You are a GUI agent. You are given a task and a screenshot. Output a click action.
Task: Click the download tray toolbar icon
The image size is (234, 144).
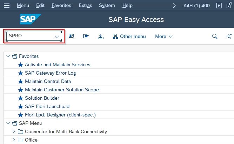[x=101, y=36]
